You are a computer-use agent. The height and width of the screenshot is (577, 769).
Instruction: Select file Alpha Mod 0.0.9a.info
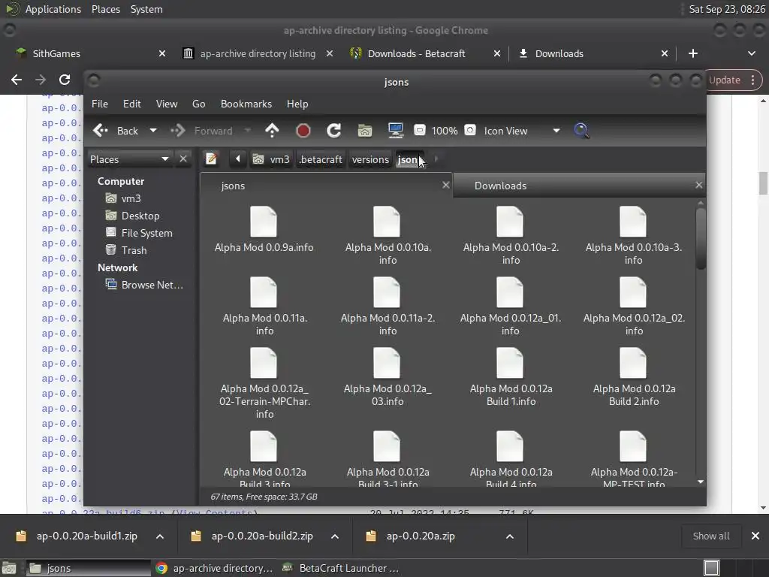[264, 230]
